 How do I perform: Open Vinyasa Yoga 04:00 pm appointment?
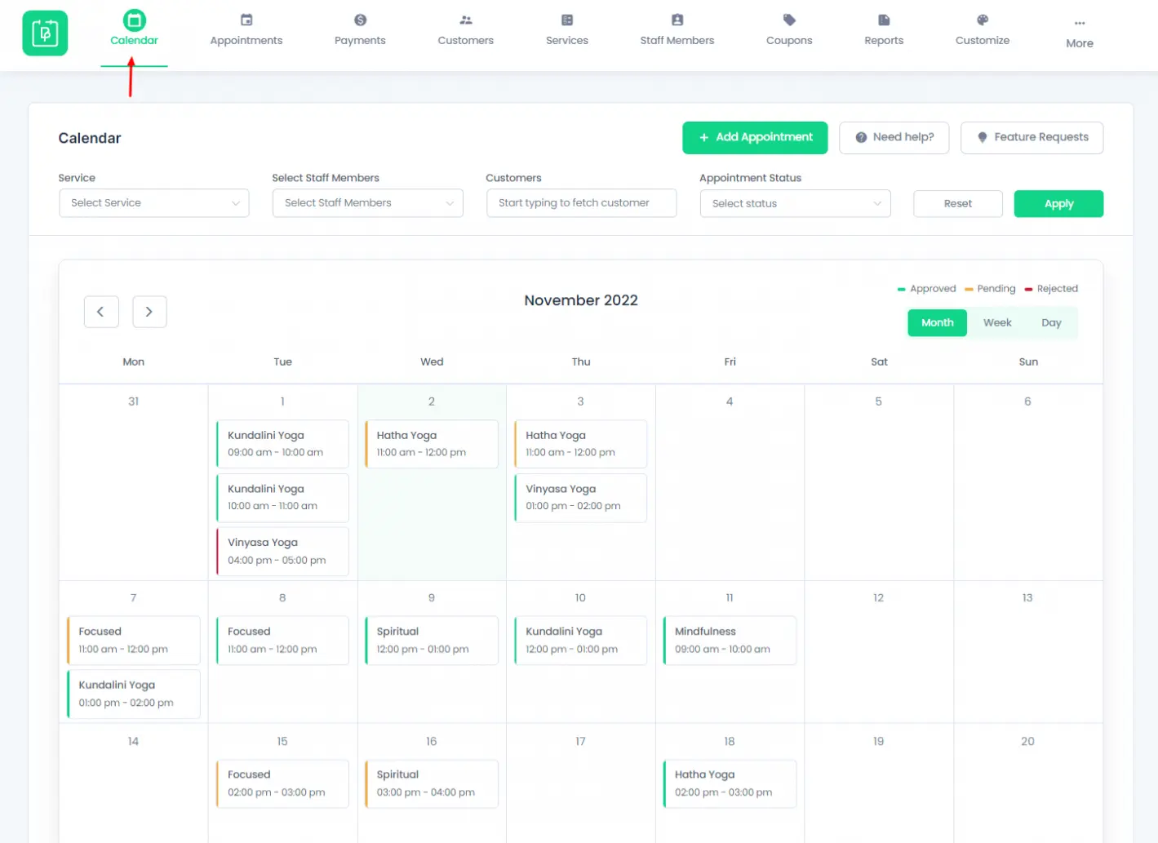coord(282,552)
